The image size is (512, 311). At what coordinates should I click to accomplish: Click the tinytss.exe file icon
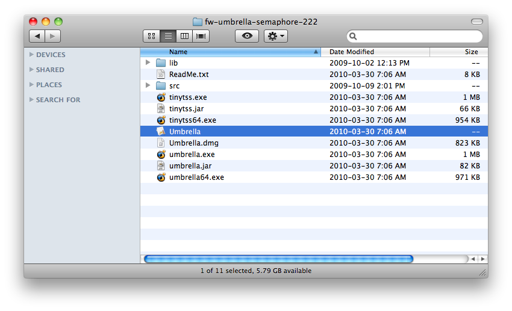click(161, 97)
